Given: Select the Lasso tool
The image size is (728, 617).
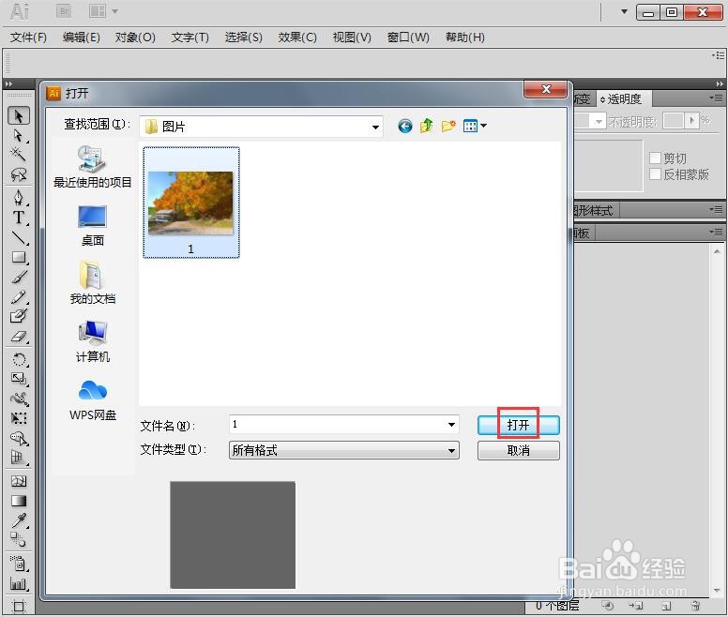Looking at the screenshot, I should click(19, 174).
